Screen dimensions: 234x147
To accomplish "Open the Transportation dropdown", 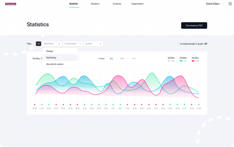I will click(x=73, y=44).
